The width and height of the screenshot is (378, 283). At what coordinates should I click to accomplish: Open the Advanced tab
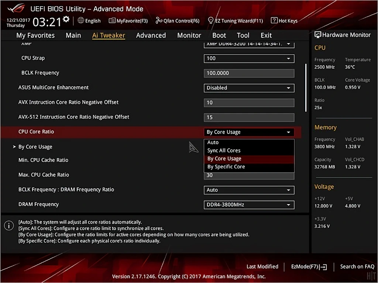(151, 35)
